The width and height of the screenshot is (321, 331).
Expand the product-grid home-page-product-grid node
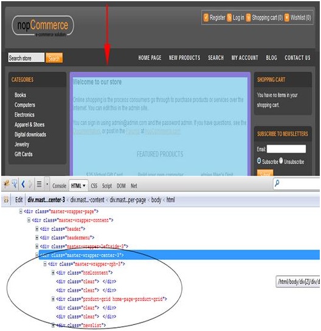click(53, 299)
